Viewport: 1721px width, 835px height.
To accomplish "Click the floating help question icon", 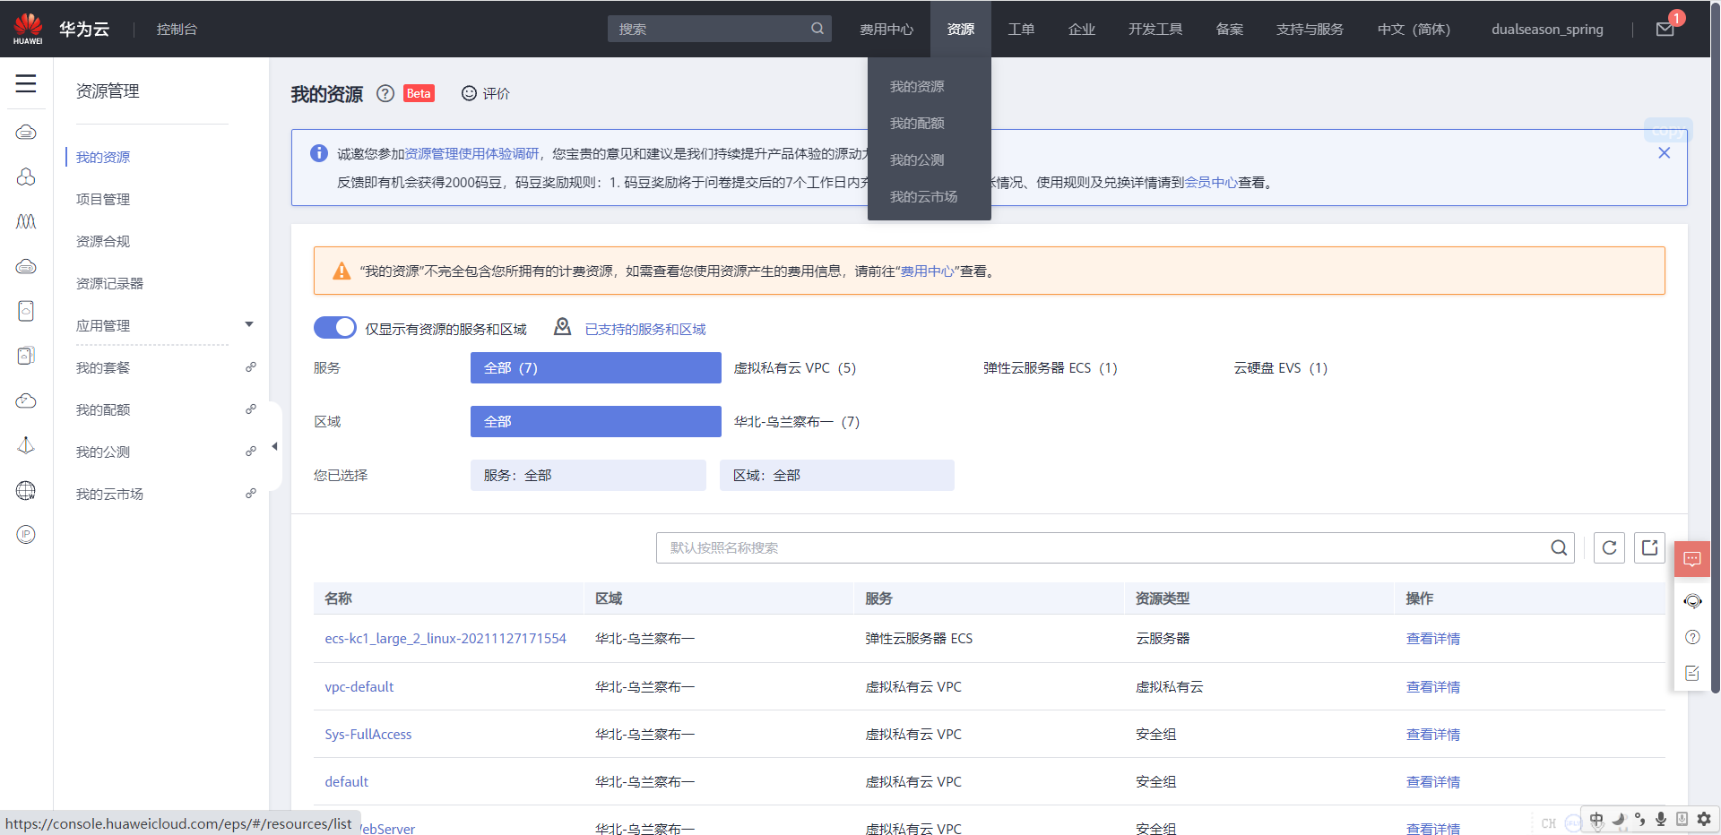I will click(1692, 637).
